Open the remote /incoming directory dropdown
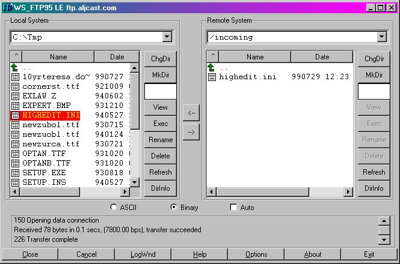This screenshot has height=264, width=400. (381, 37)
